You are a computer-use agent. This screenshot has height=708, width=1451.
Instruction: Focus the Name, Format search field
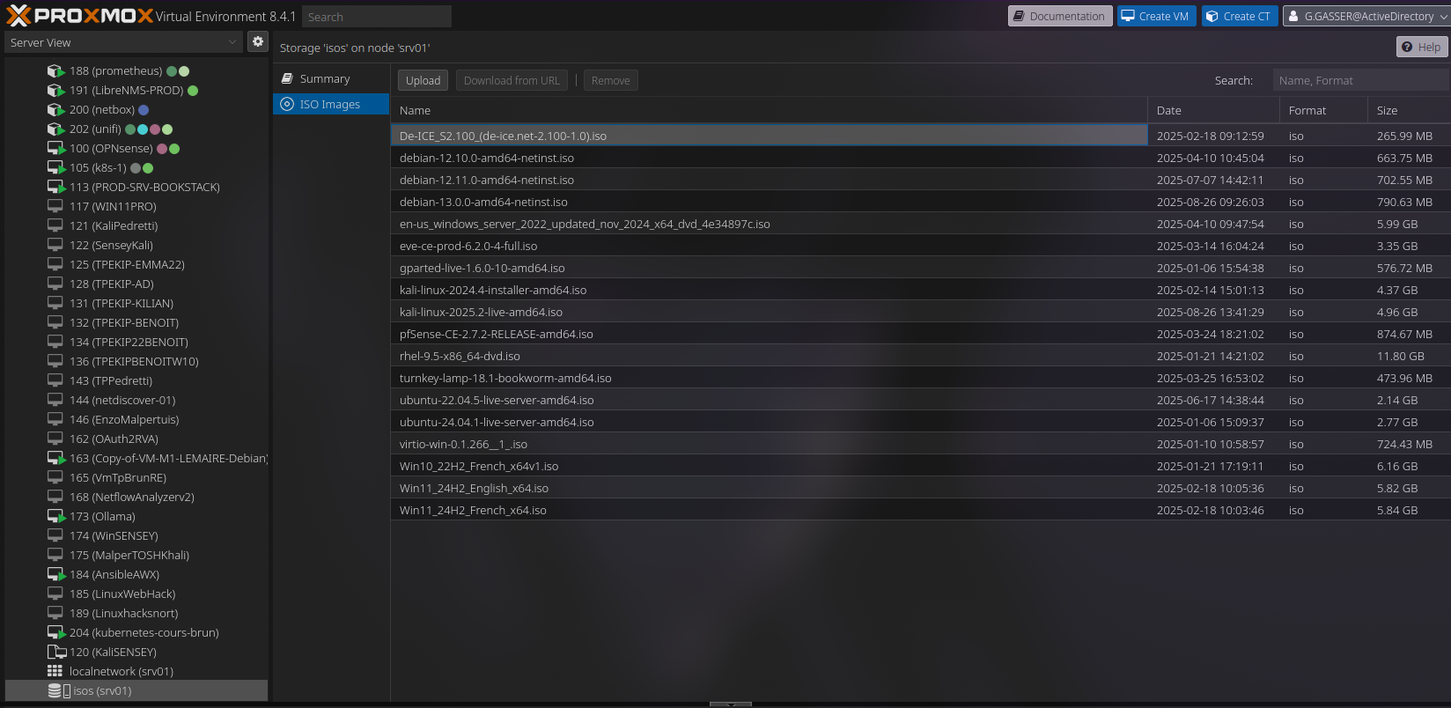tap(1359, 80)
